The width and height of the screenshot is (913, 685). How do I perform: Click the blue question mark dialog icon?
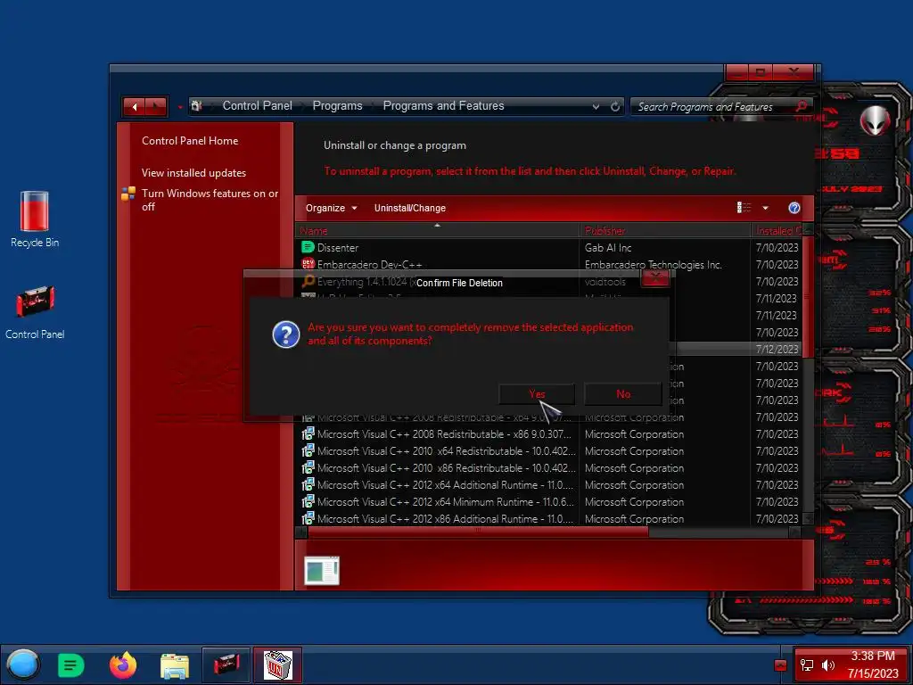[x=286, y=334]
